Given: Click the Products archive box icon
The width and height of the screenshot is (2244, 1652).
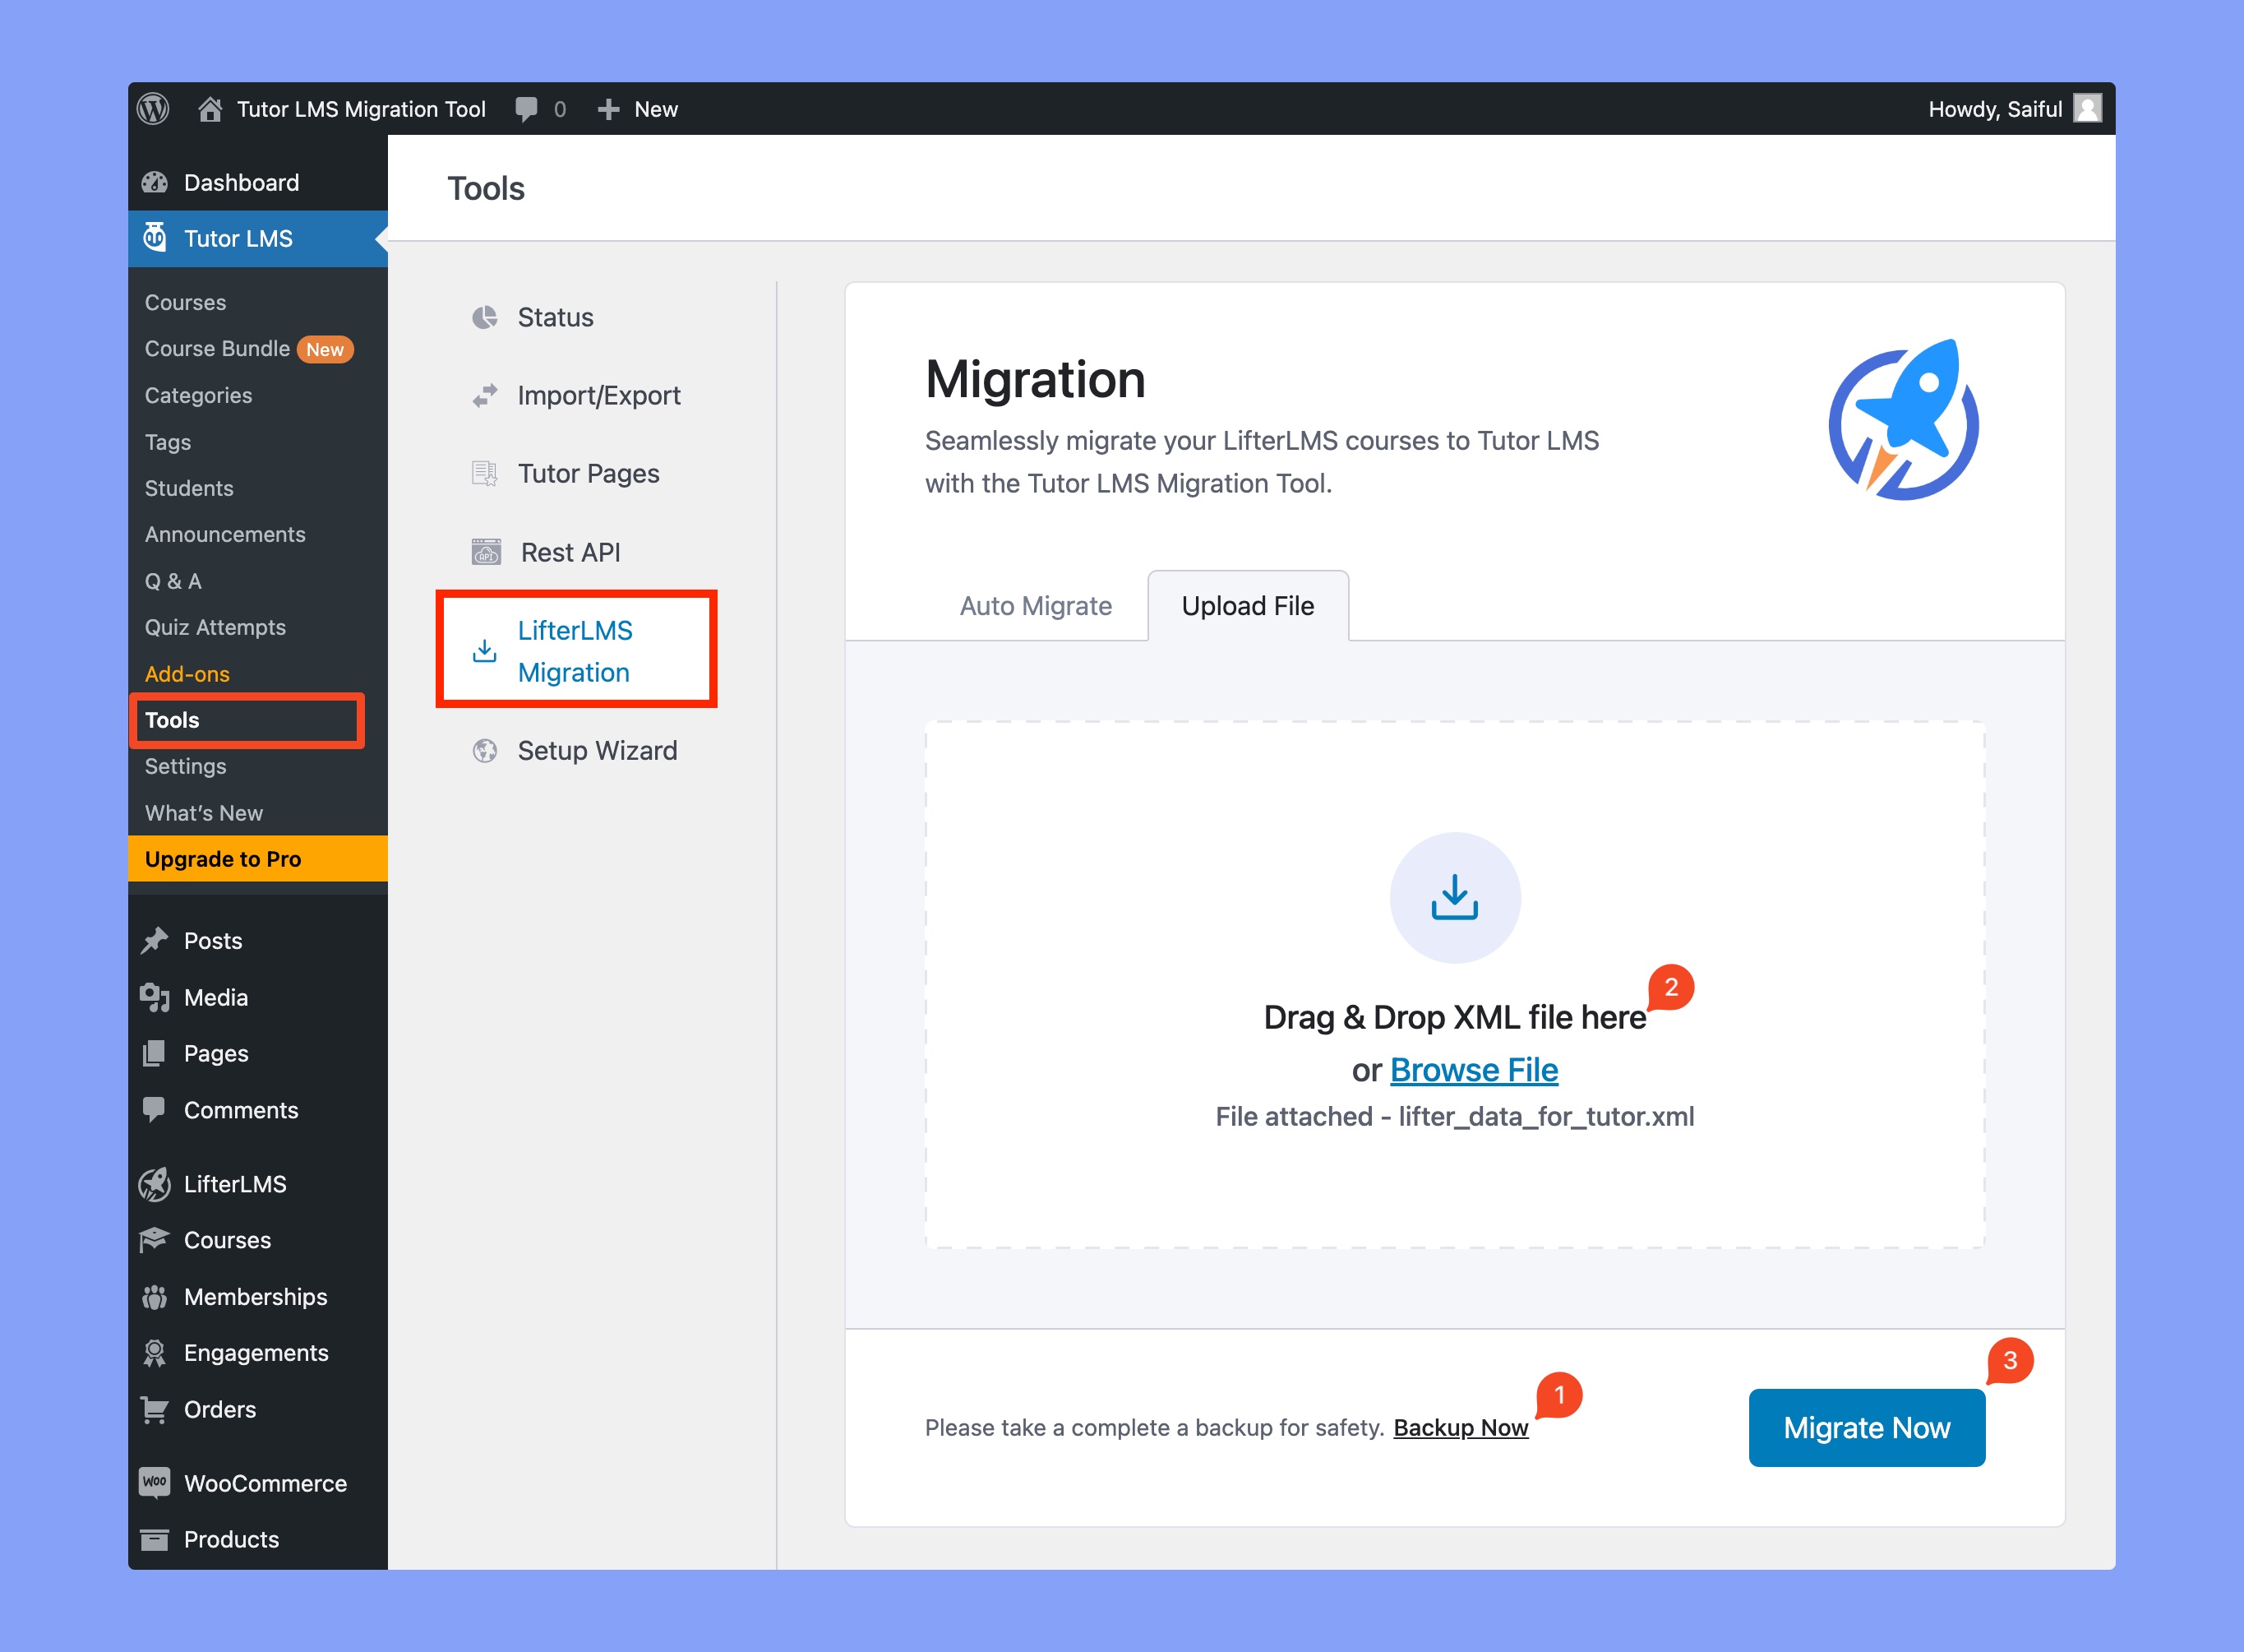Looking at the screenshot, I should click(x=155, y=1539).
